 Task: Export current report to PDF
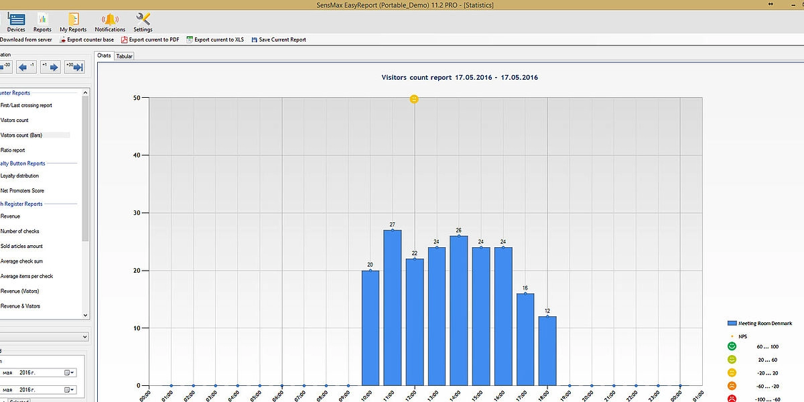(150, 40)
